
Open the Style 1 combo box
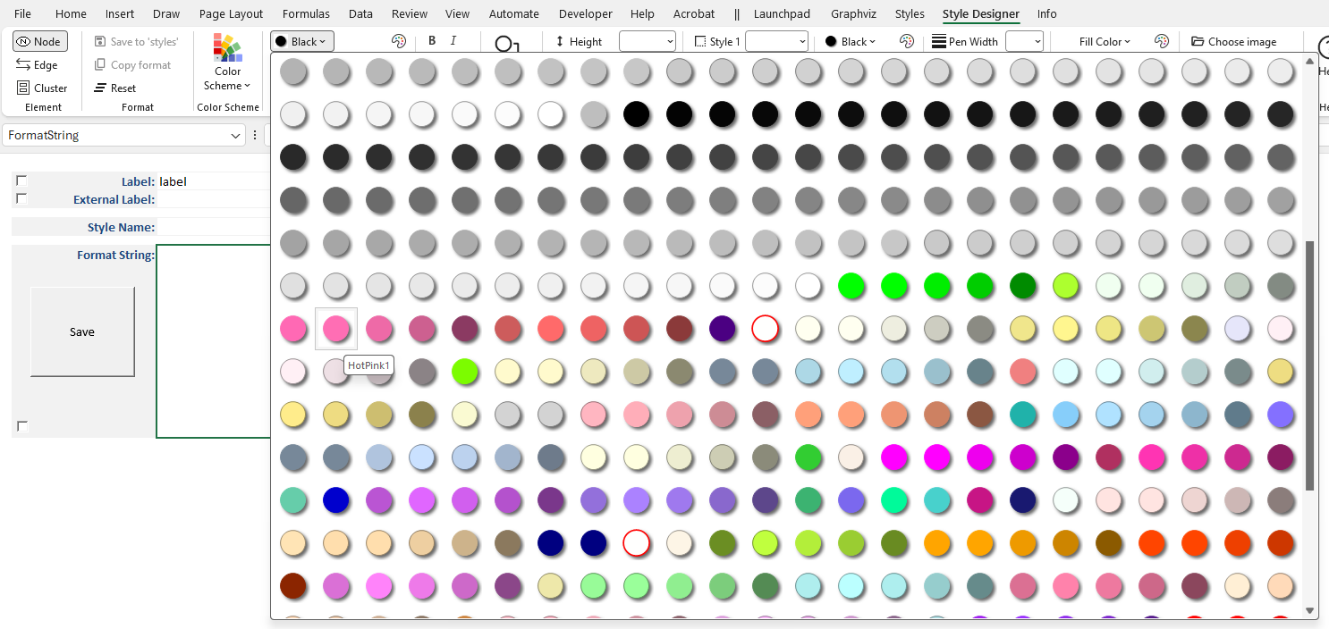point(776,41)
